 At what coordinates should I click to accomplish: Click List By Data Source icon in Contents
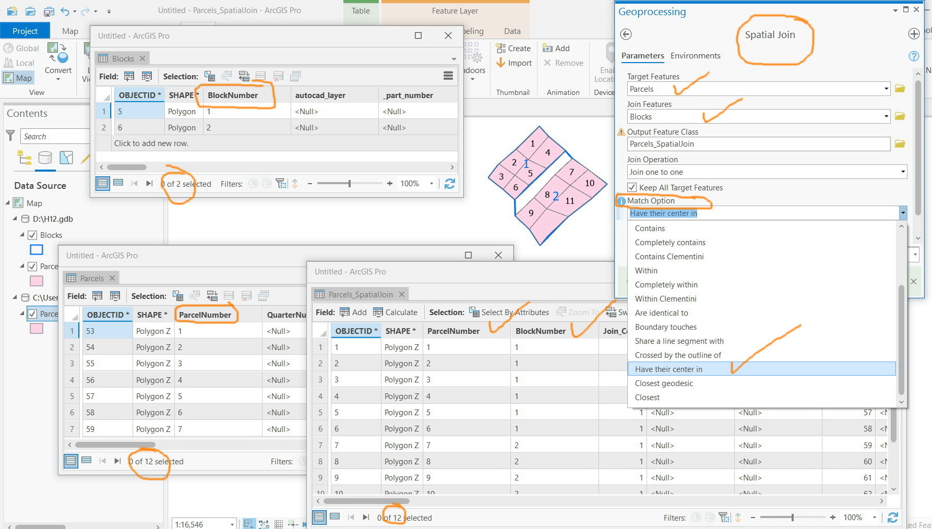45,158
